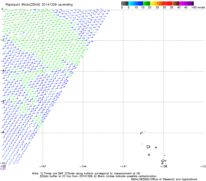Click the legend tick label '40'

179,8
